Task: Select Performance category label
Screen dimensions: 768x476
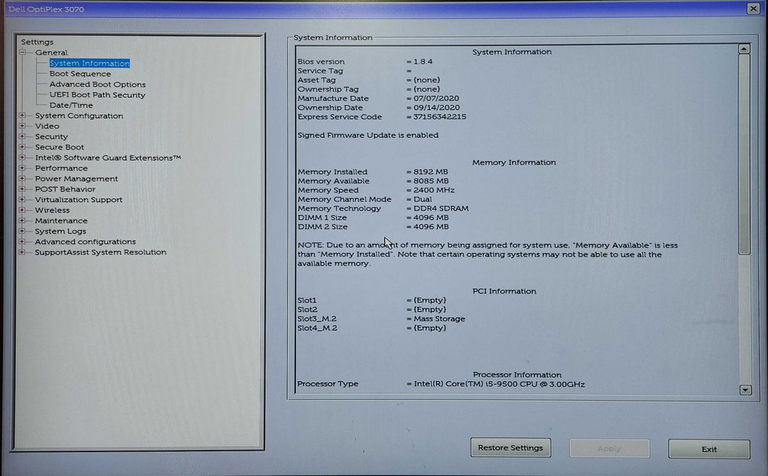Action: click(61, 168)
